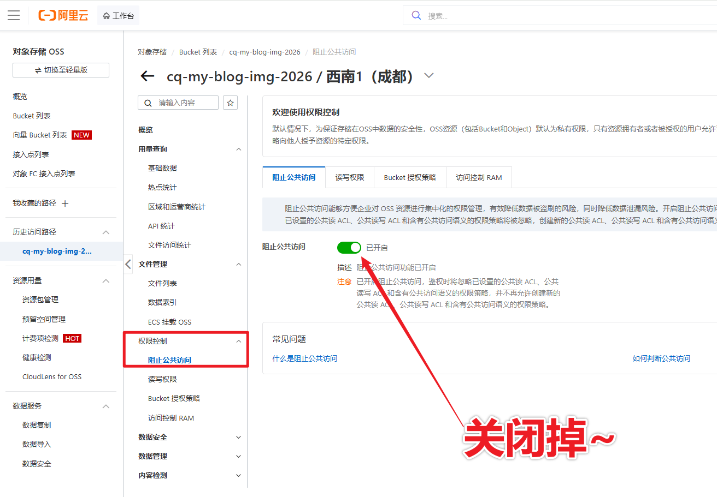Expand the 数据管理 group
The height and width of the screenshot is (497, 717).
238,456
